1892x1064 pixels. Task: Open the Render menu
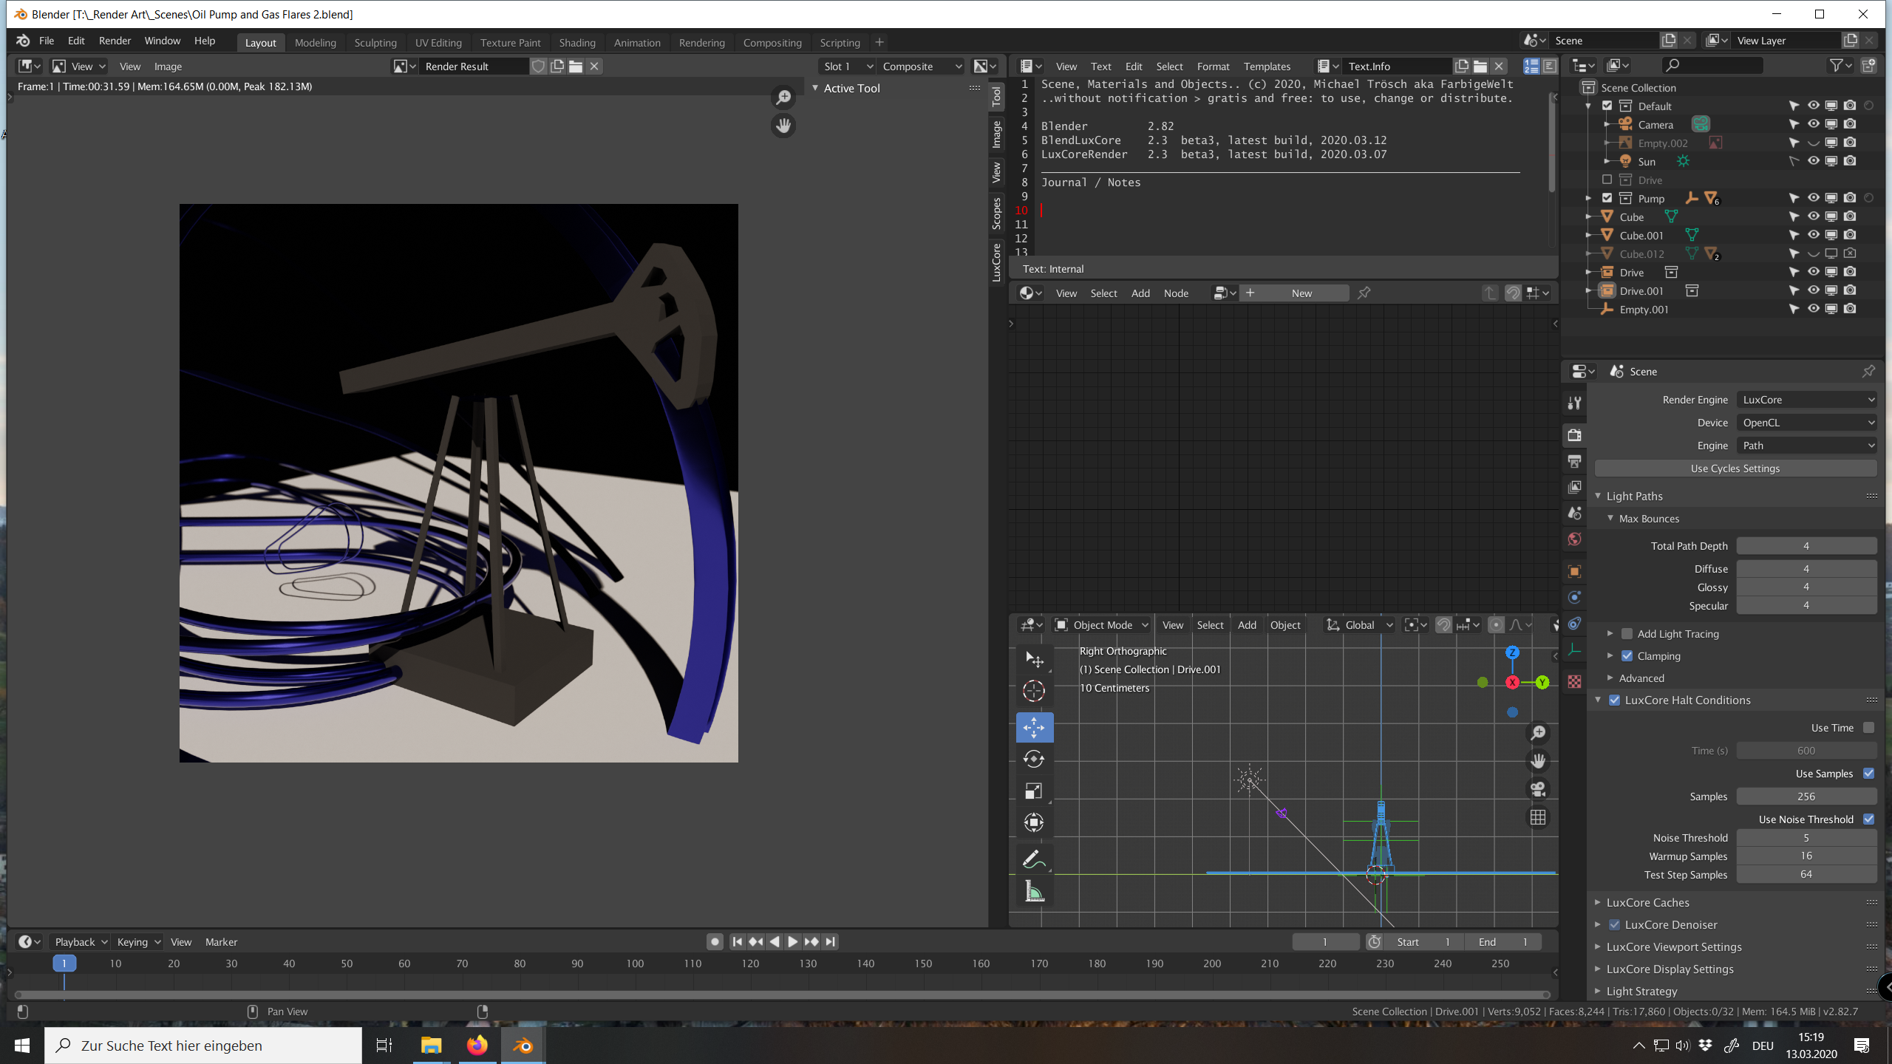coord(115,41)
